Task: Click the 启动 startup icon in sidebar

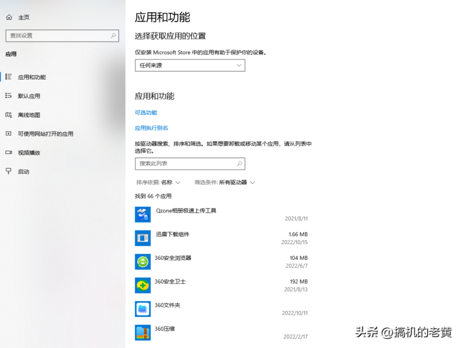Action: [x=8, y=171]
